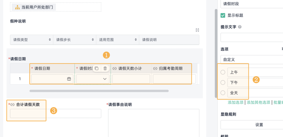Open calendar icon in 请假日期 field
This screenshot has width=283, height=137.
tap(69, 79)
